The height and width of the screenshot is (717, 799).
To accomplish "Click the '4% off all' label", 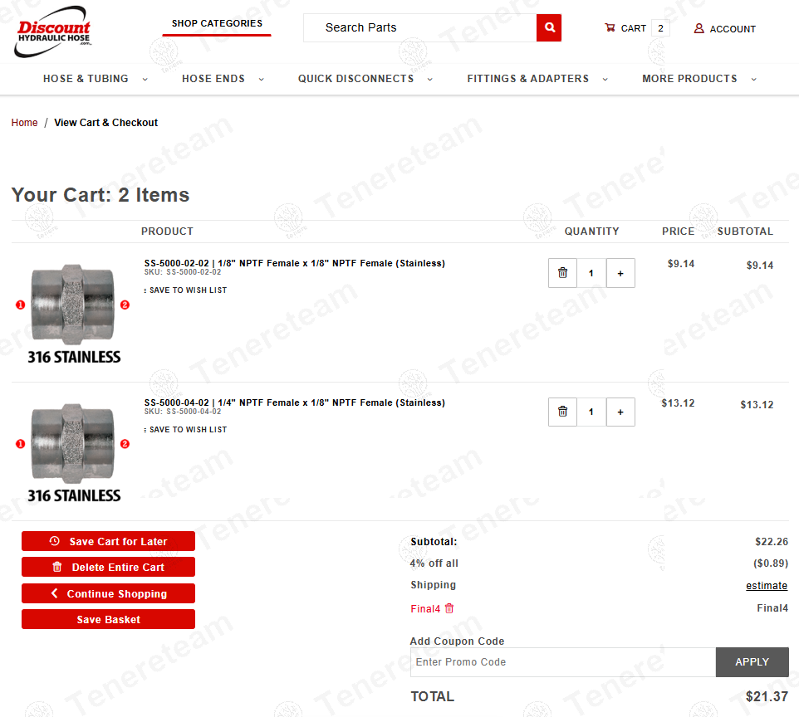I will (x=434, y=563).
